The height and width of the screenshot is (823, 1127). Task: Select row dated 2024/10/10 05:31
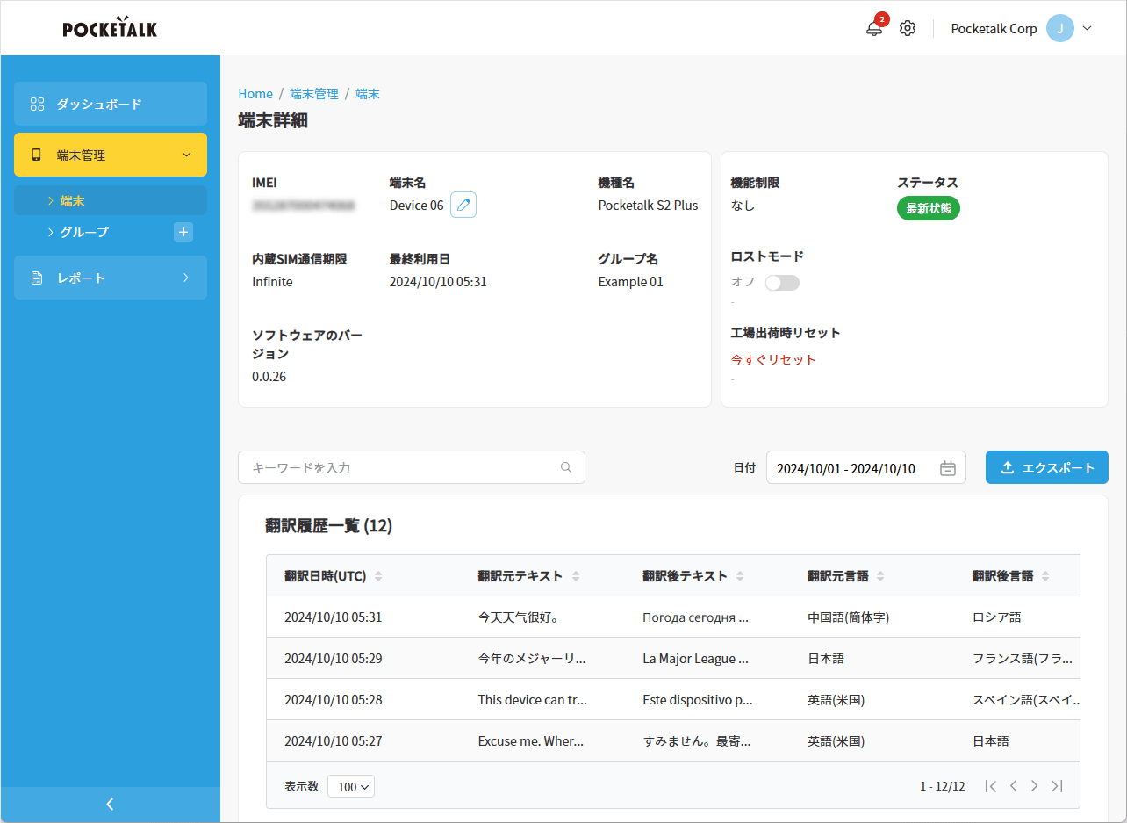pyautogui.click(x=673, y=617)
